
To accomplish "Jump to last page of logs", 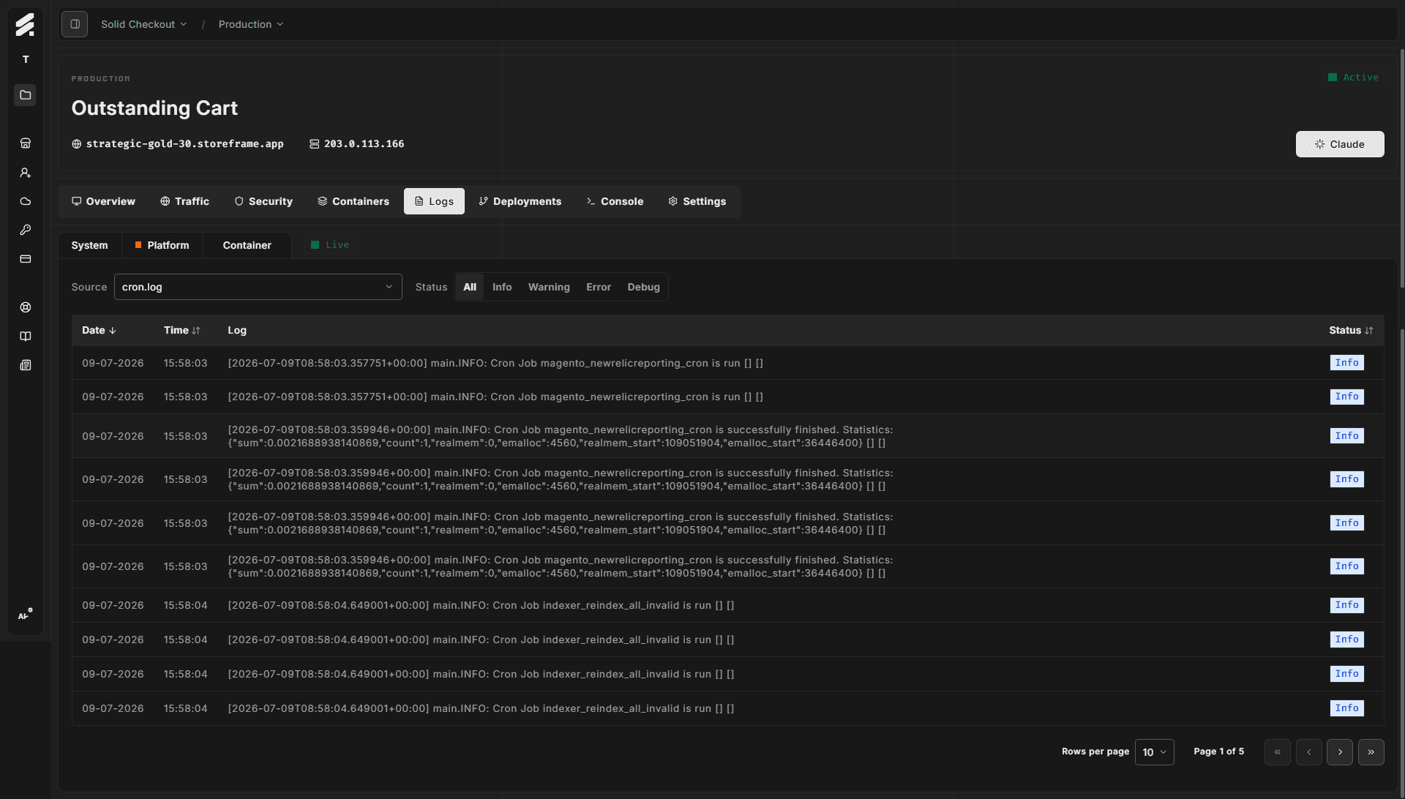I will pos(1371,752).
